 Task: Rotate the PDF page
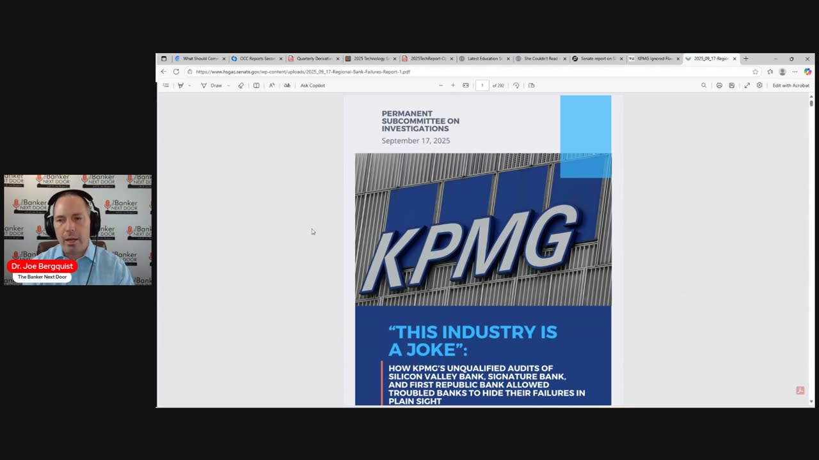pyautogui.click(x=516, y=85)
